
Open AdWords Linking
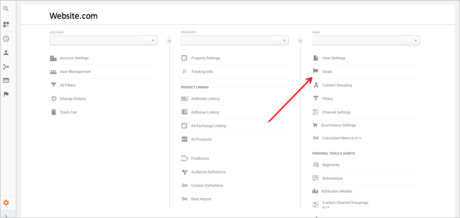coord(205,98)
